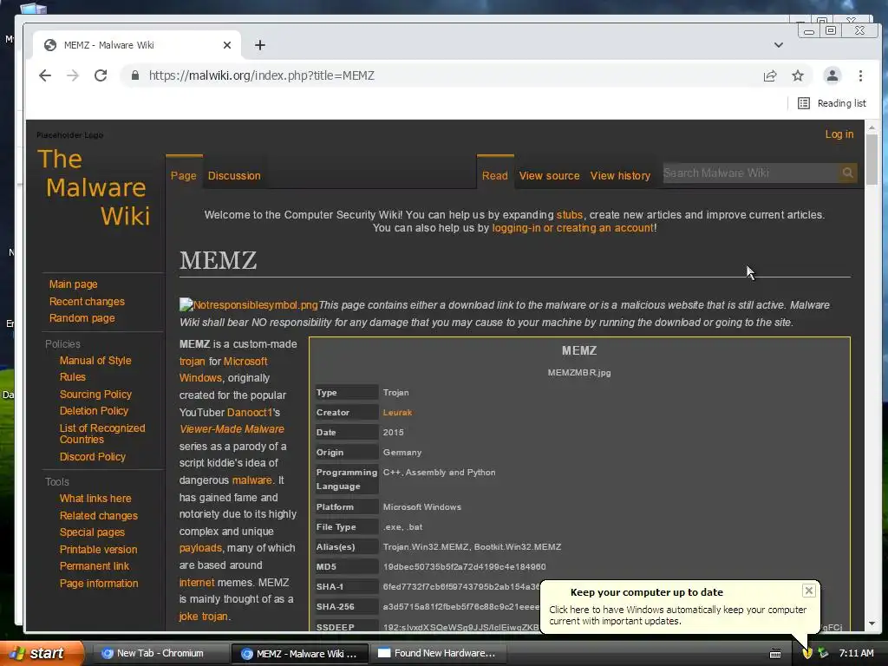Open the View source tab
Image resolution: width=888 pixels, height=666 pixels.
click(x=549, y=175)
